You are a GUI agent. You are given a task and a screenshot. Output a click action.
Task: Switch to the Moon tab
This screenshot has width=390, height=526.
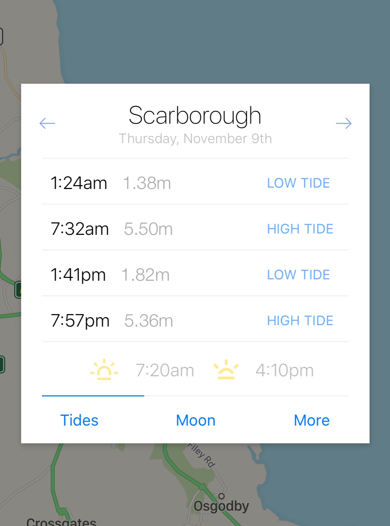[196, 420]
